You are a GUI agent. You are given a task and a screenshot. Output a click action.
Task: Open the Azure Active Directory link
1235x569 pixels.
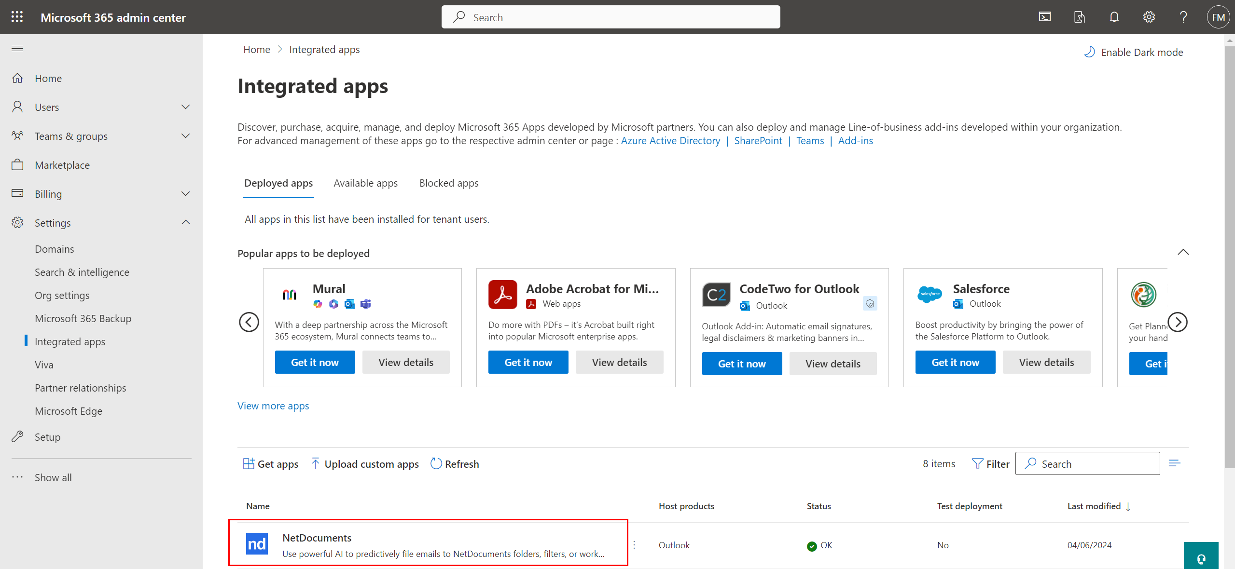pyautogui.click(x=670, y=141)
